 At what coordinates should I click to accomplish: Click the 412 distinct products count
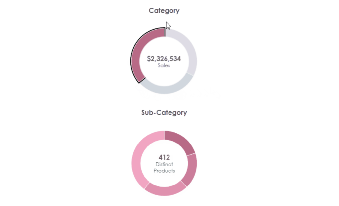[164, 157]
